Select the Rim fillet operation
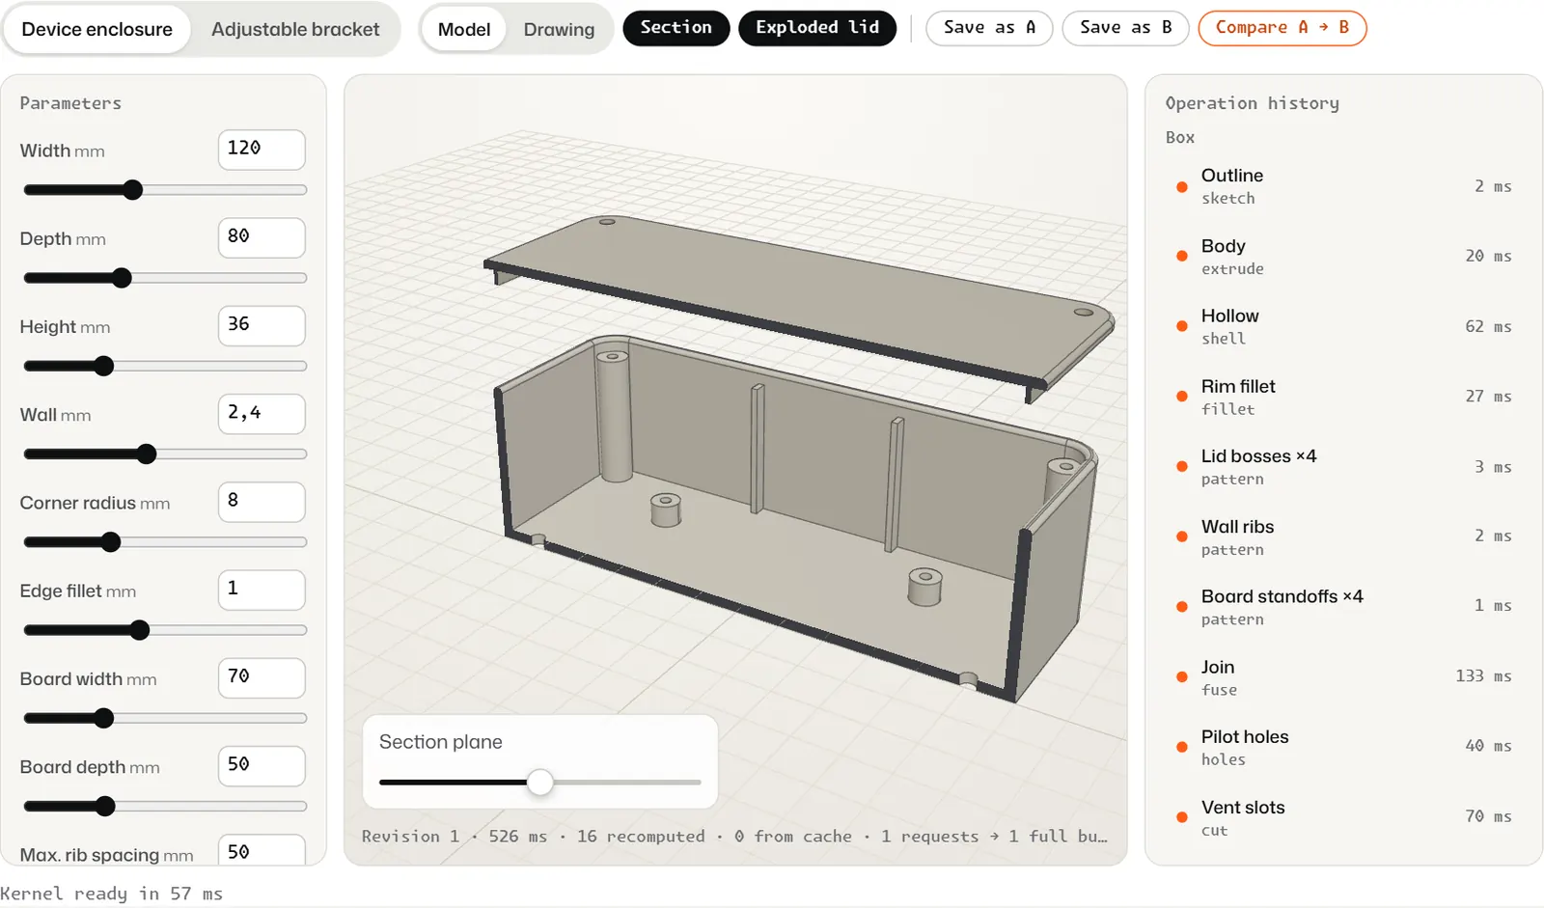The image size is (1544, 908). [1343, 397]
